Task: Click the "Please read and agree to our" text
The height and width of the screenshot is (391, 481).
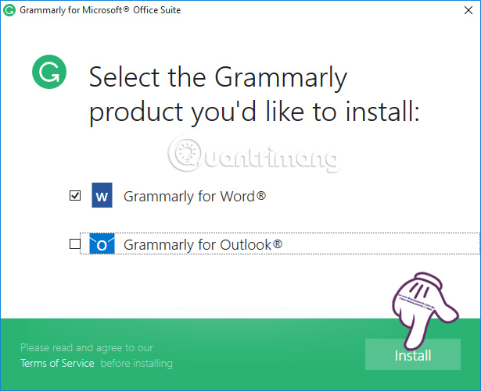Action: pos(87,347)
